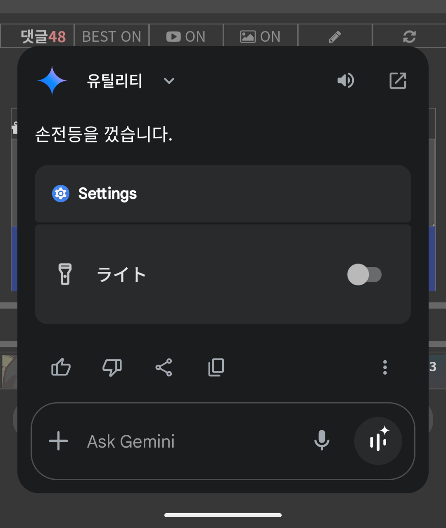Open the 댓글48 comments tab
This screenshot has width=446, height=528.
(x=43, y=37)
